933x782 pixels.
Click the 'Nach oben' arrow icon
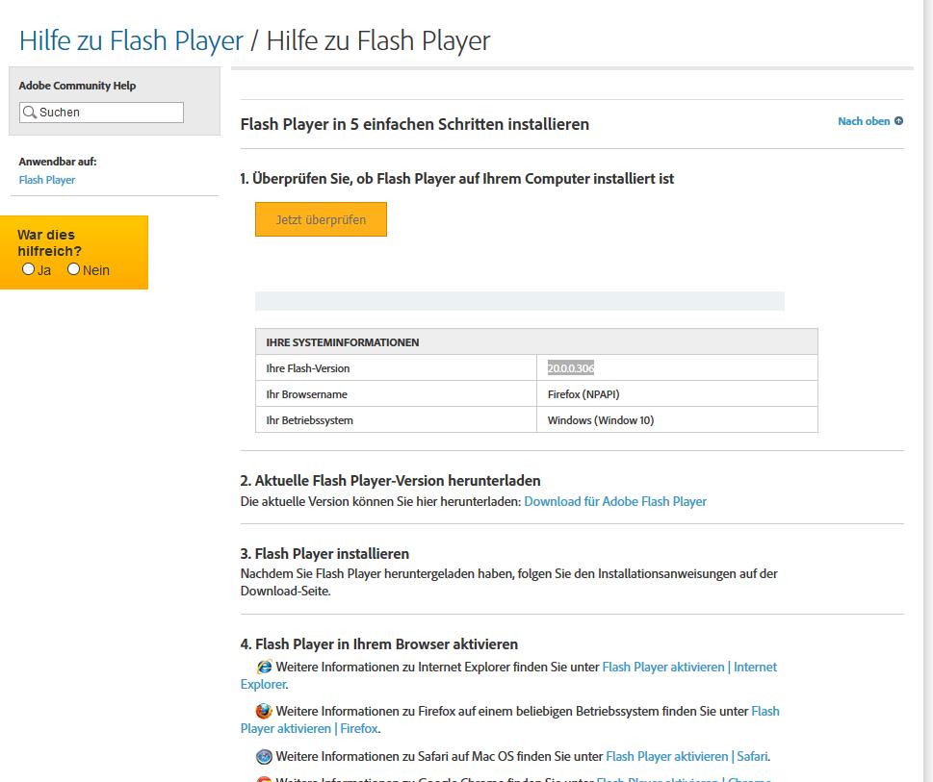(x=898, y=121)
